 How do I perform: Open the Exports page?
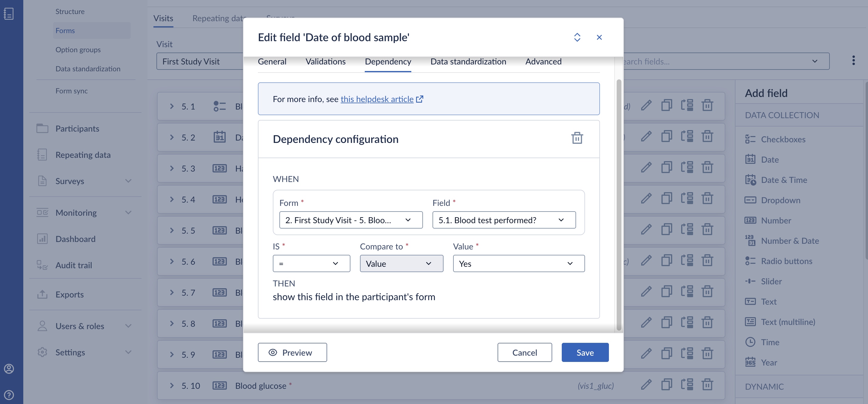click(70, 294)
